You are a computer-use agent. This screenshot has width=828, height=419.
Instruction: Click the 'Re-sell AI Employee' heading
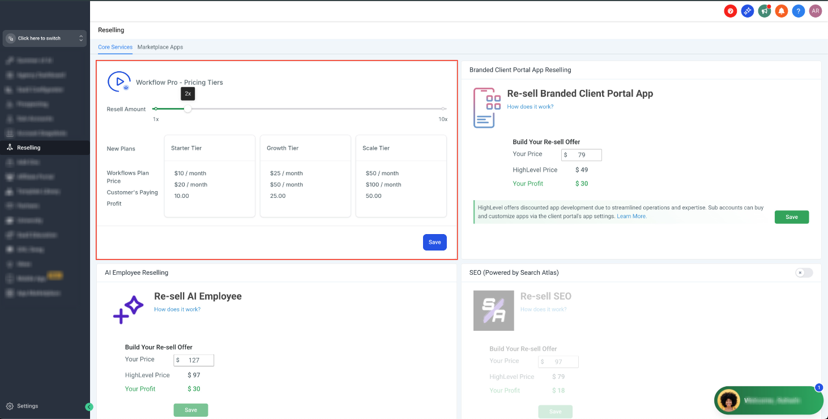(x=198, y=296)
